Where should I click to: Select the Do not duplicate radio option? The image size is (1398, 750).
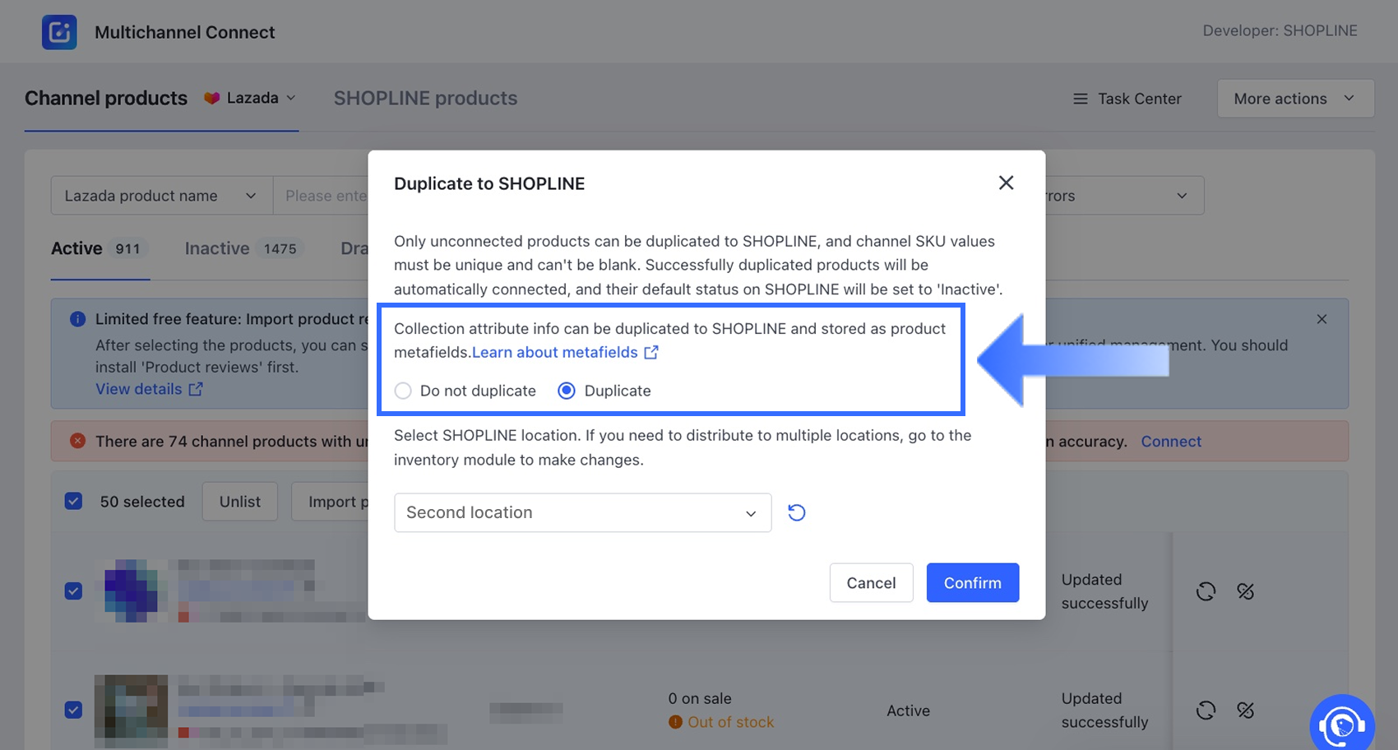pyautogui.click(x=403, y=391)
